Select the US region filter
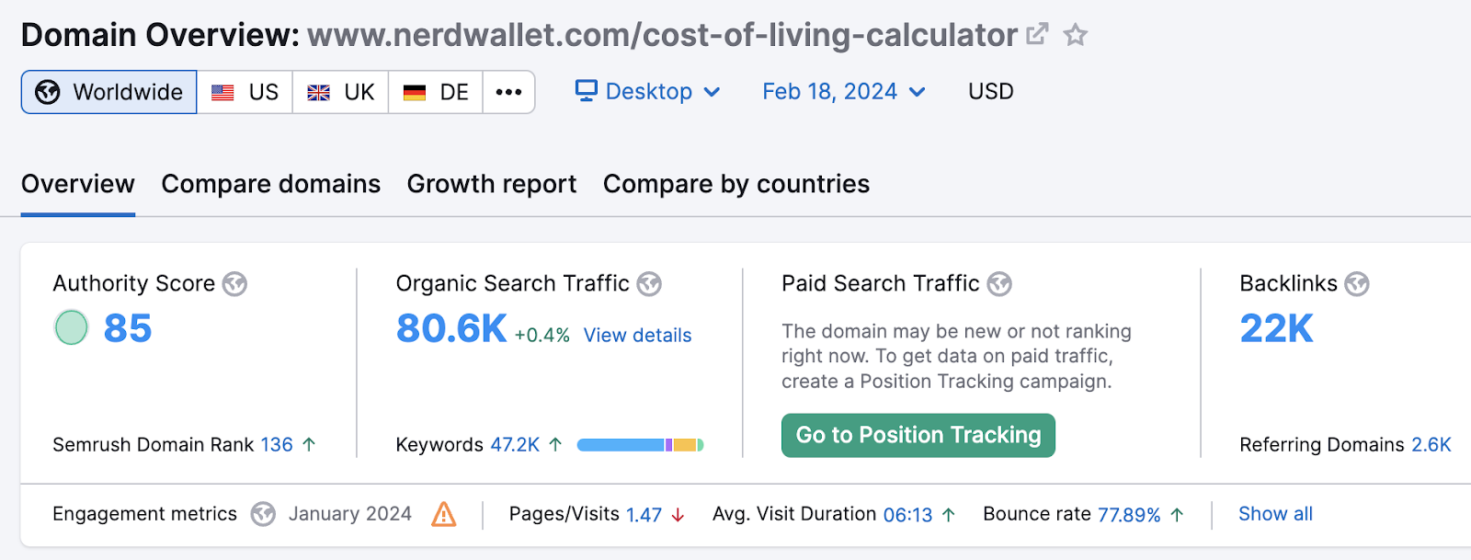 245,91
